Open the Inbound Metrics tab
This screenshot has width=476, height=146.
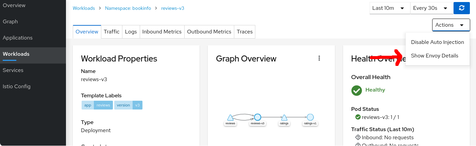click(x=162, y=32)
